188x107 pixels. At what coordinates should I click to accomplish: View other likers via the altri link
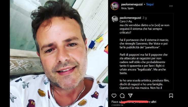coord(154,102)
